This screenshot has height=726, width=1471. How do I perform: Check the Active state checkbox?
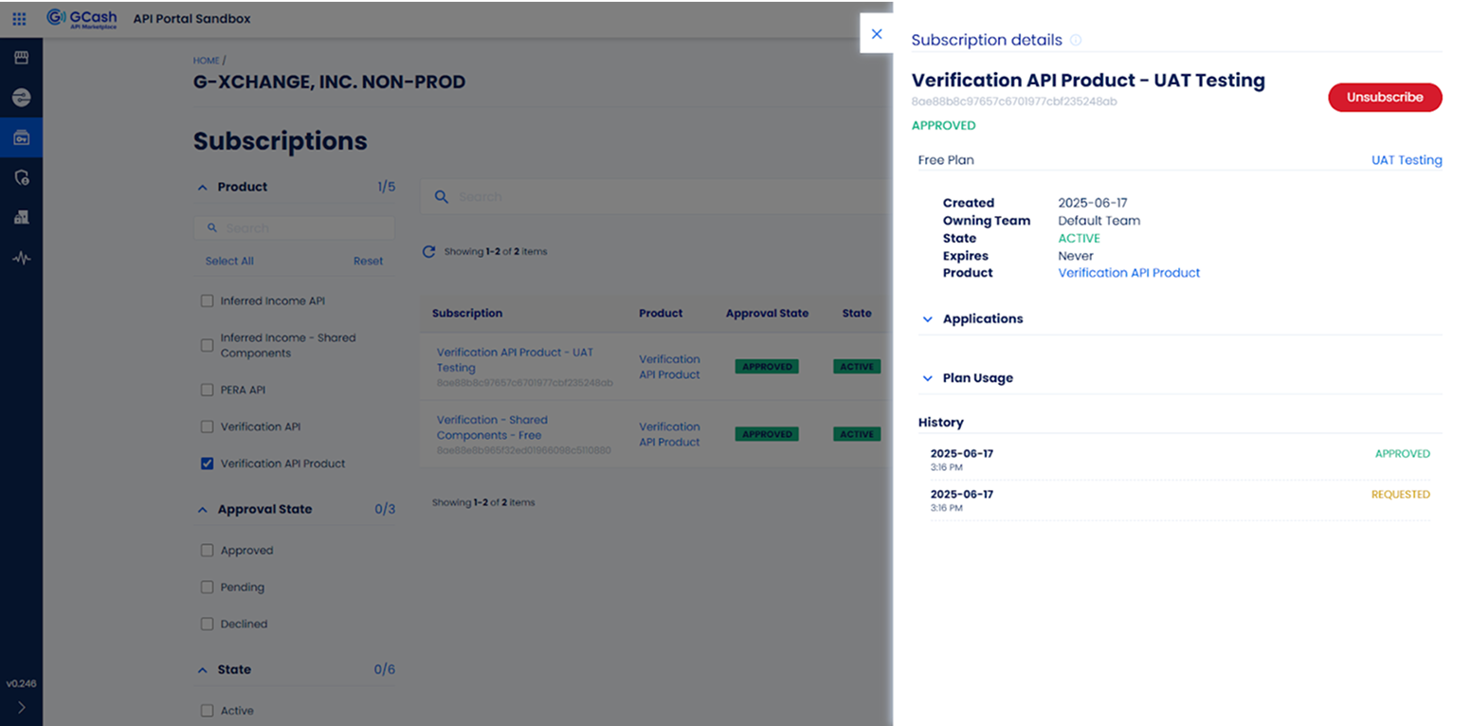[x=207, y=711]
